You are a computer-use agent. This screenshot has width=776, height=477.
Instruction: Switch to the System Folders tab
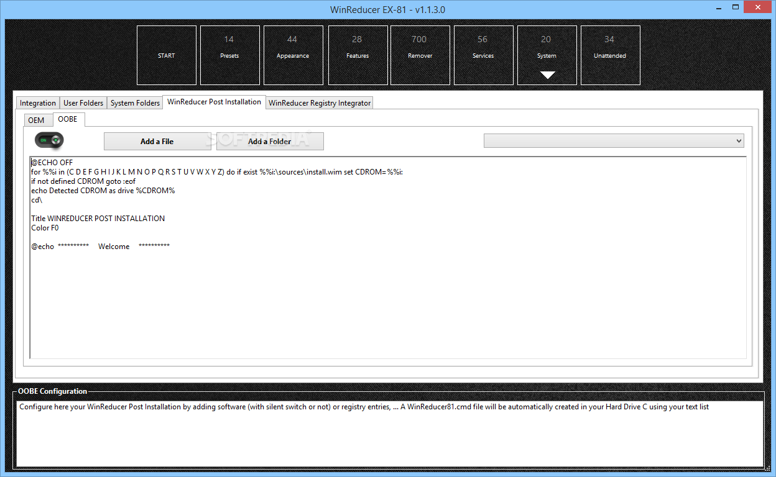[135, 103]
